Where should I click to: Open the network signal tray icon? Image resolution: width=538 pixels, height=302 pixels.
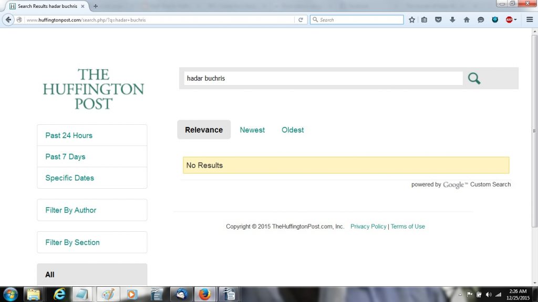[498, 295]
